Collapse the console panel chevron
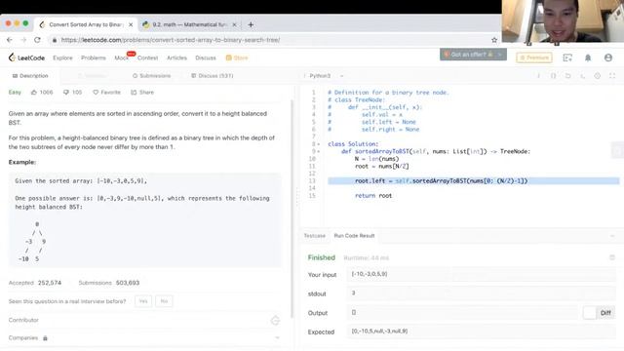The height and width of the screenshot is (351, 624). (612, 236)
